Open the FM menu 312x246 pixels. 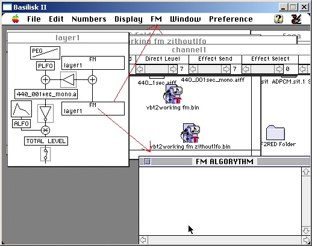156,19
